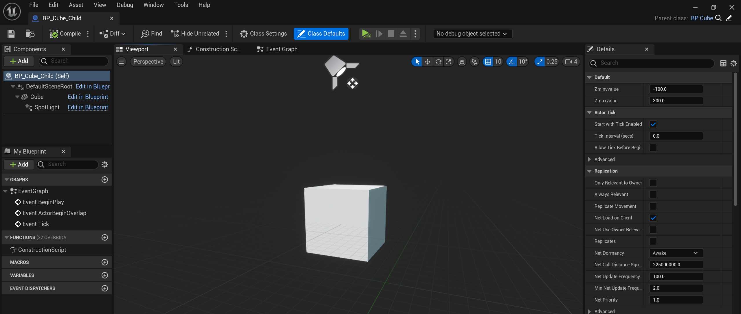Click the Components search field

pyautogui.click(x=74, y=61)
